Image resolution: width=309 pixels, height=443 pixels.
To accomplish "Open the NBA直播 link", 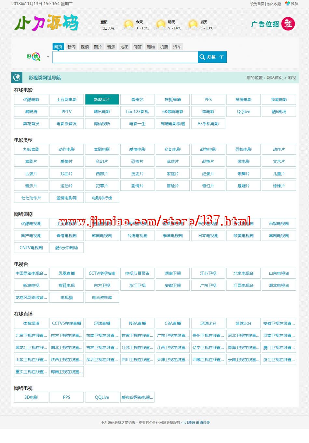I will 137,324.
